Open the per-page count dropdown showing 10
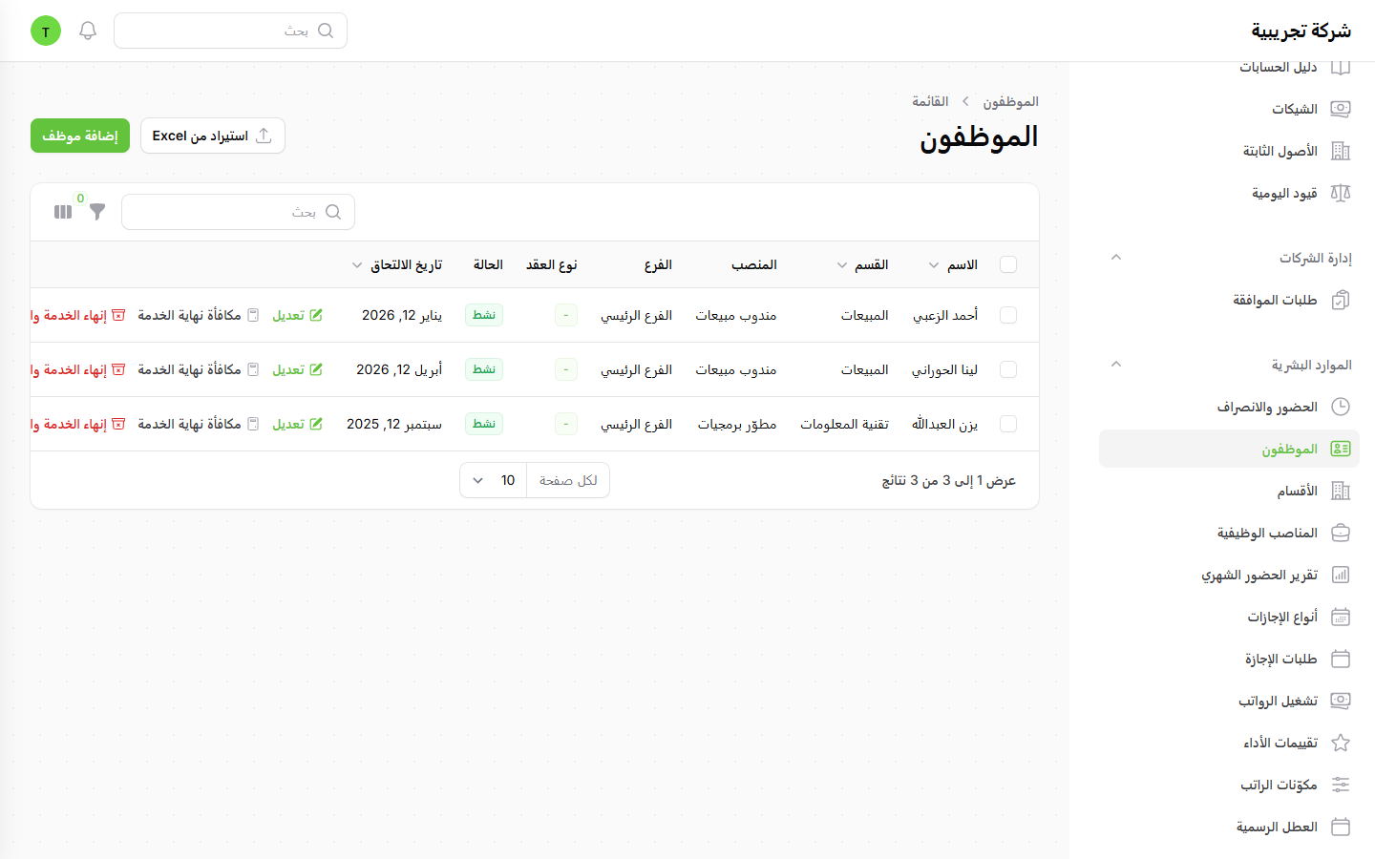This screenshot has height=859, width=1375. tap(494, 480)
